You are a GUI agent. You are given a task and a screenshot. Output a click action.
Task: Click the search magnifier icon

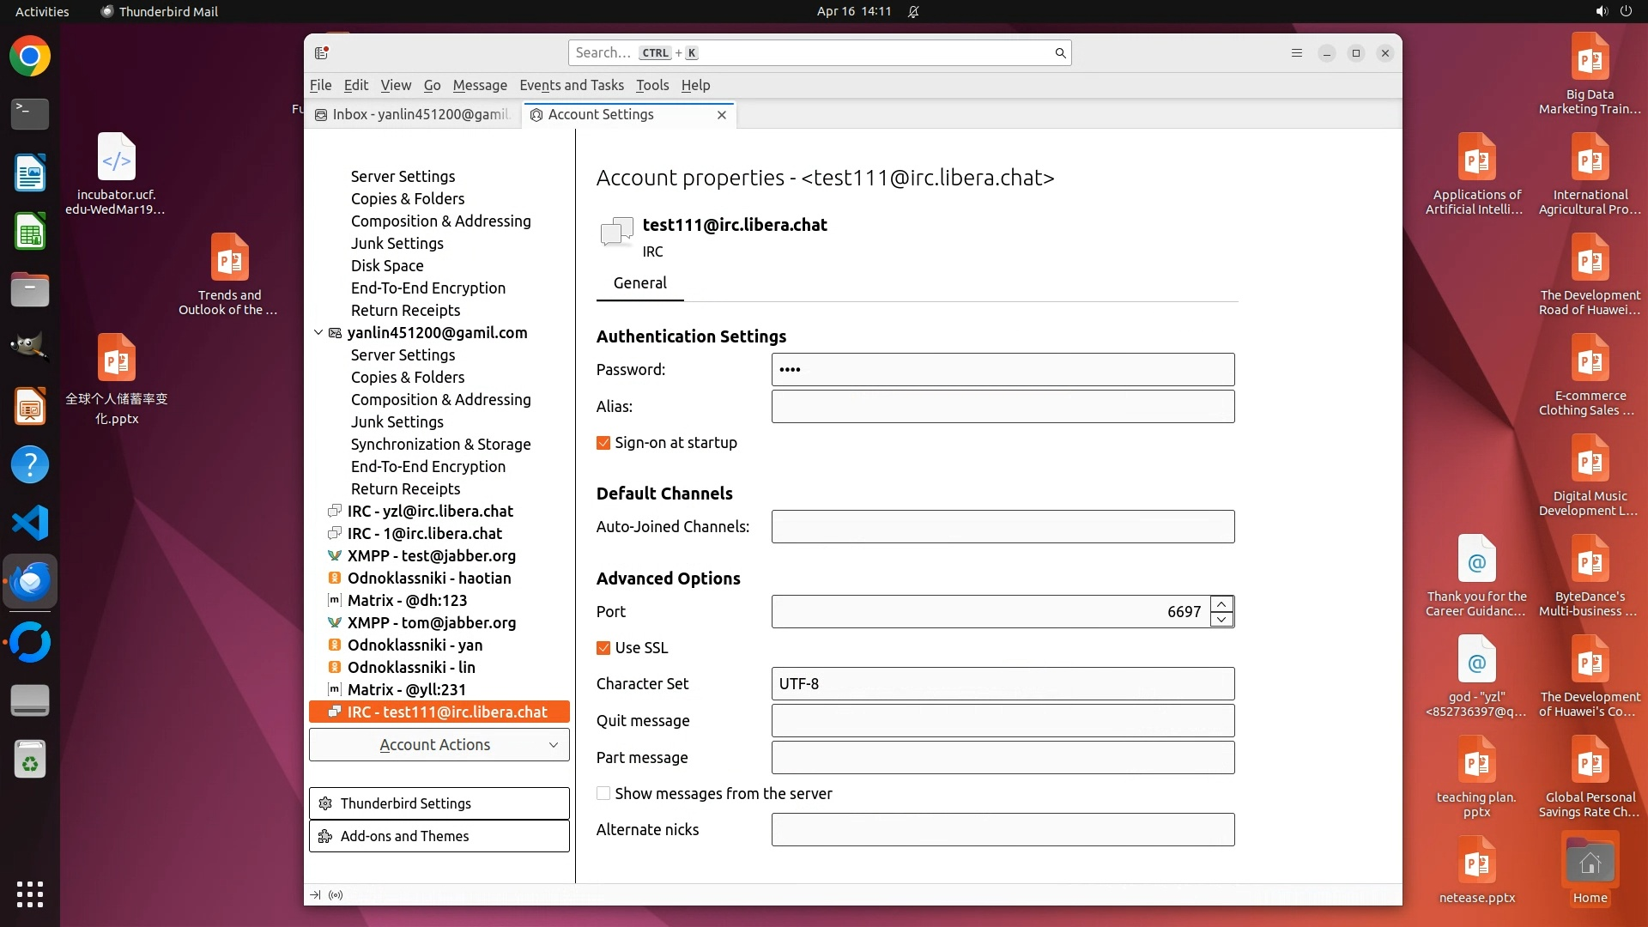pyautogui.click(x=1060, y=53)
